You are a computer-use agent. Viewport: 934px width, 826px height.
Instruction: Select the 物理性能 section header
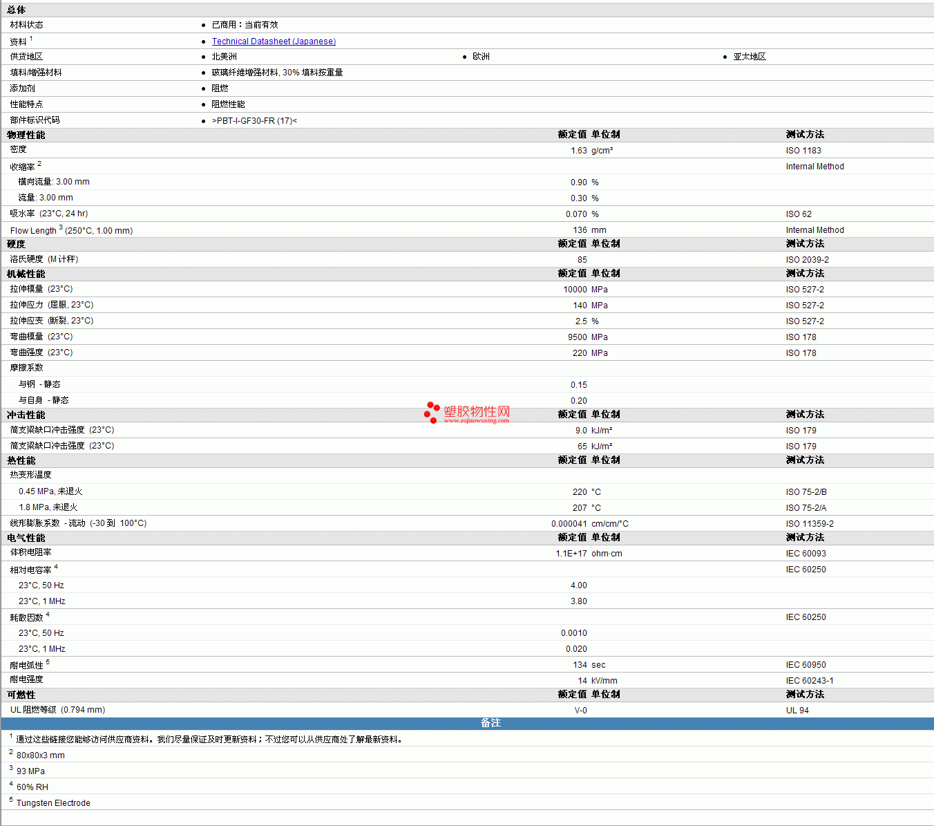(x=26, y=135)
